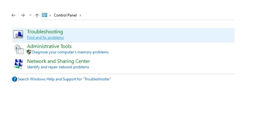Viewport: 254px width, 129px height.
Task: Open the Network and Sharing Center icon
Action: click(x=18, y=64)
